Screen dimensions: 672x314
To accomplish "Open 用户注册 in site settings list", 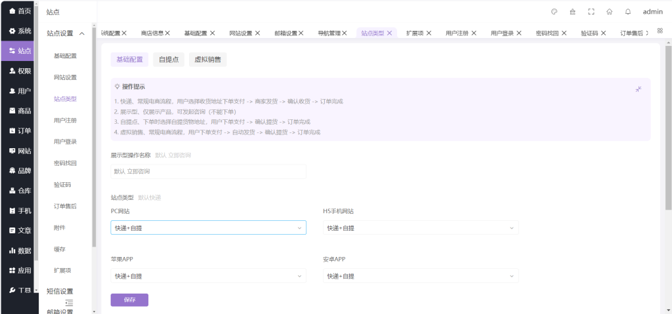I will click(65, 121).
